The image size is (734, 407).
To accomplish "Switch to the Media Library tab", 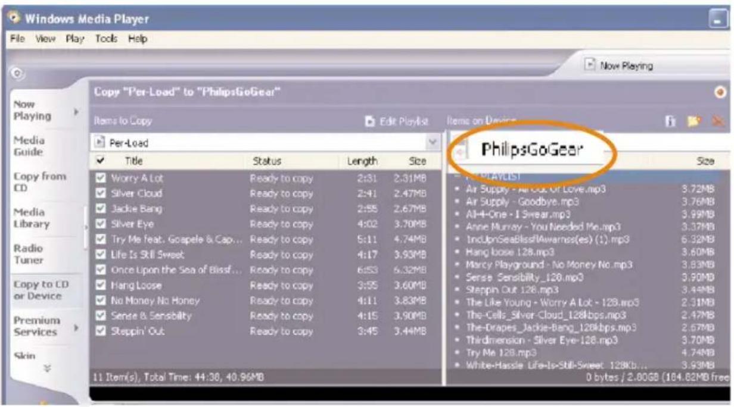I will coord(46,218).
